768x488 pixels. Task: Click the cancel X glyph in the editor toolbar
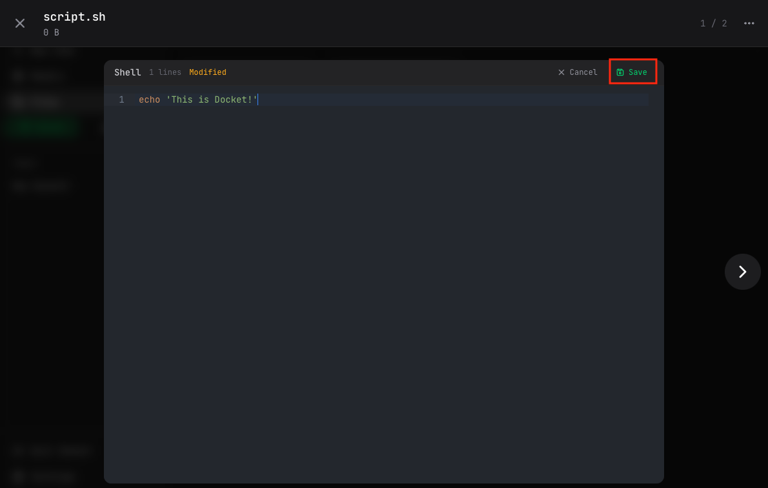(x=561, y=72)
